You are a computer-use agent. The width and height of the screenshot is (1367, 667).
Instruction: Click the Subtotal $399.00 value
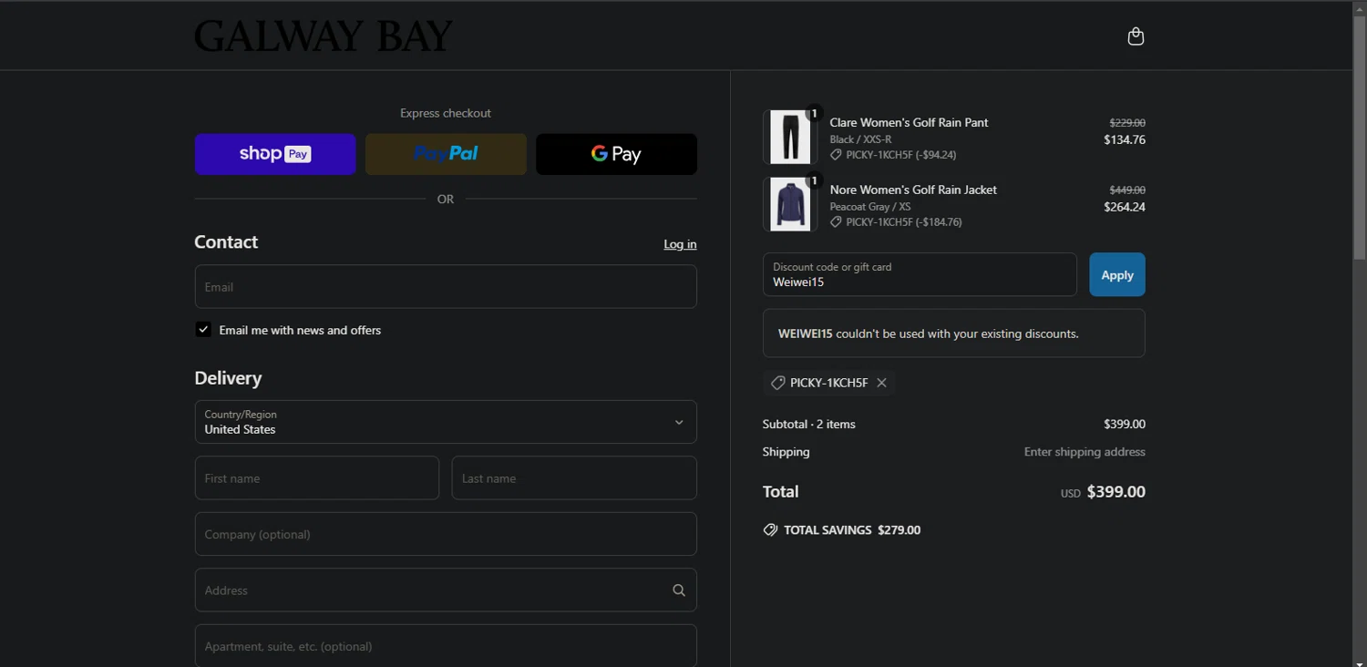(x=1125, y=424)
